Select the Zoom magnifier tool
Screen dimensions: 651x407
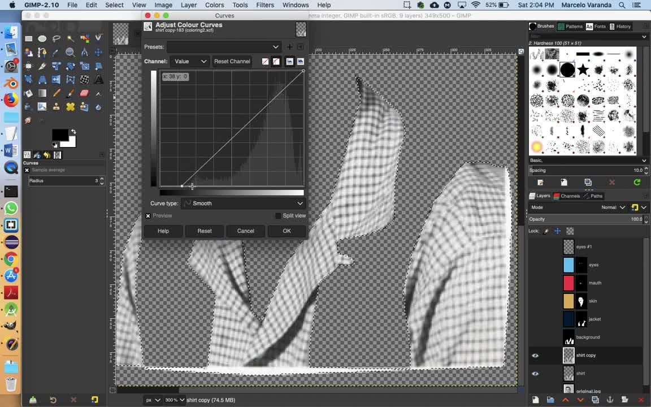click(x=70, y=53)
